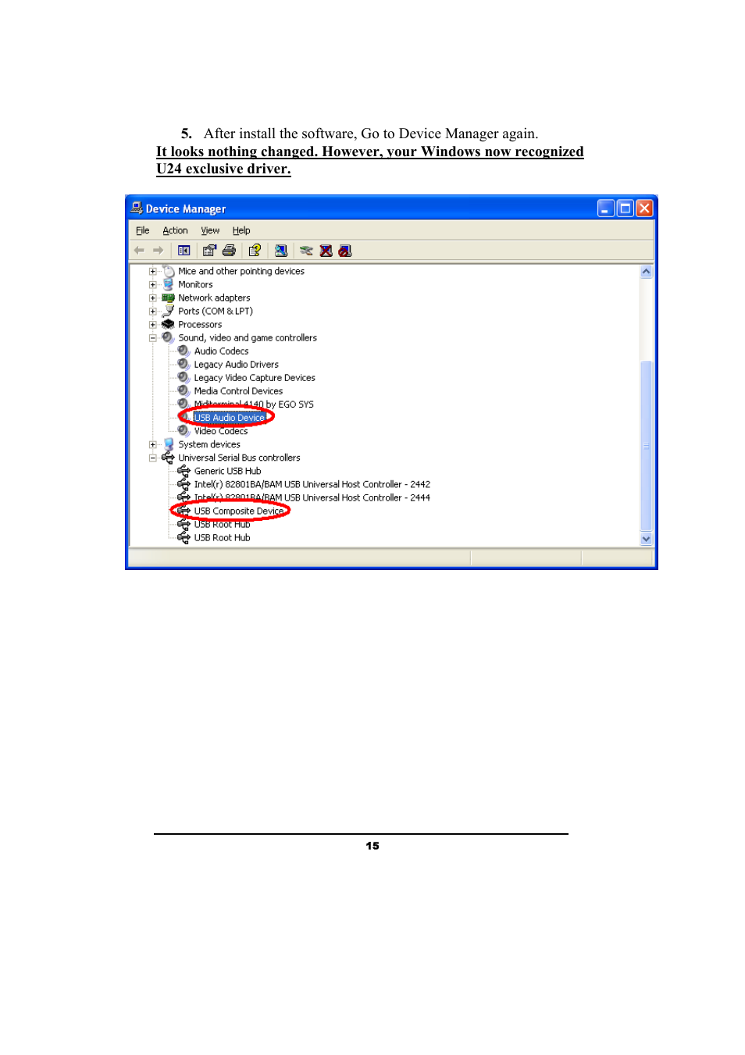Image resolution: width=745 pixels, height=1055 pixels.
Task: Click the USB icon beside last USB Root Hub
Action: (184, 537)
